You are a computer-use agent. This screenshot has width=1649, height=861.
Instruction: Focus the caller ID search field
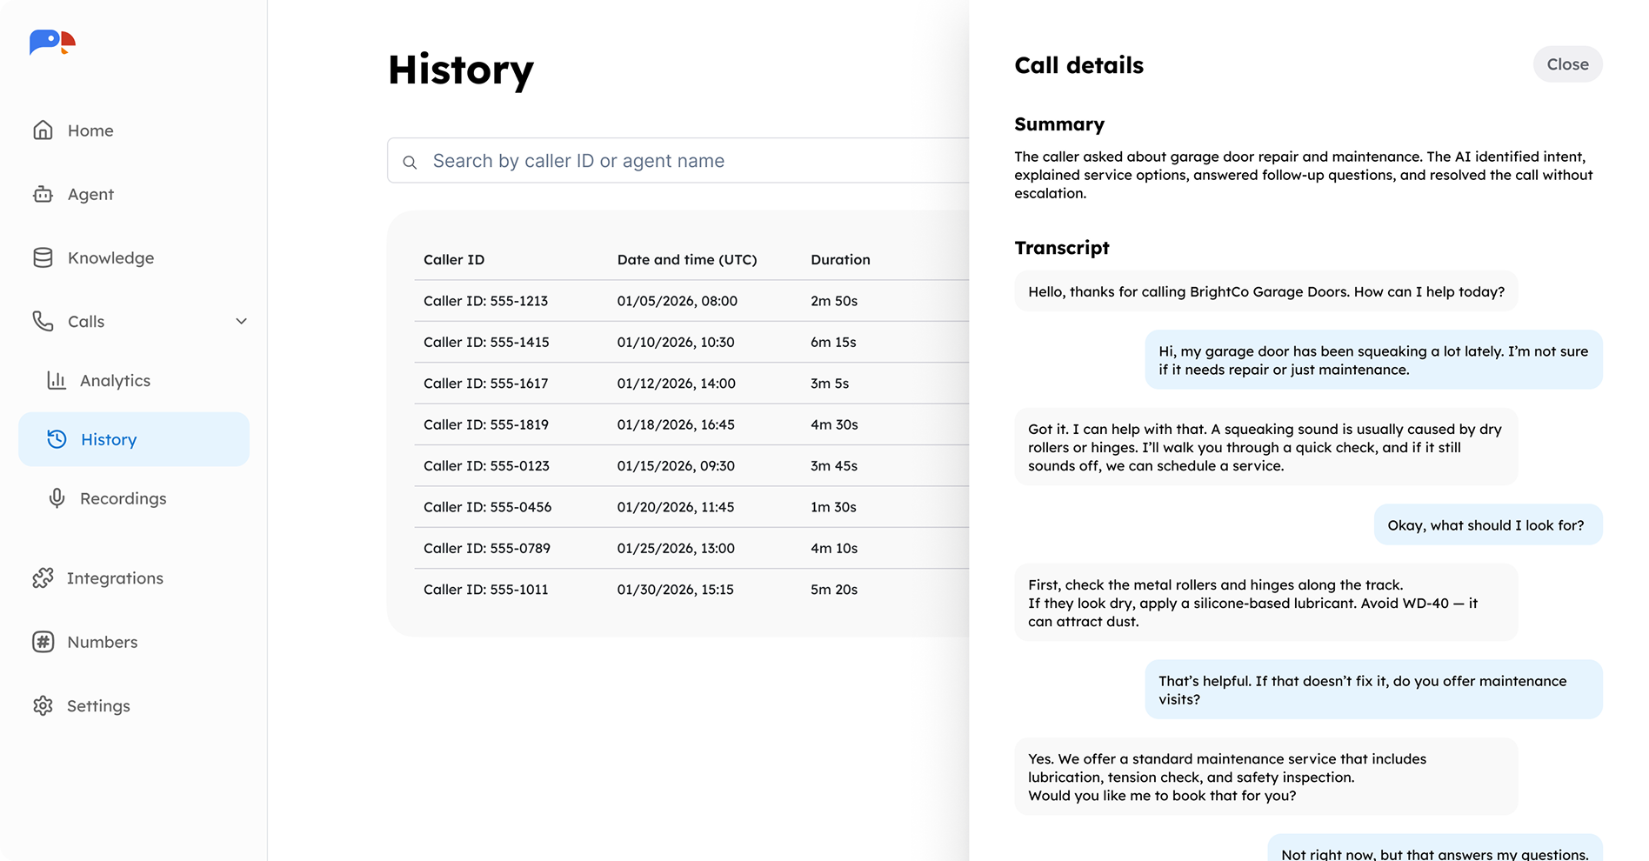pos(678,161)
